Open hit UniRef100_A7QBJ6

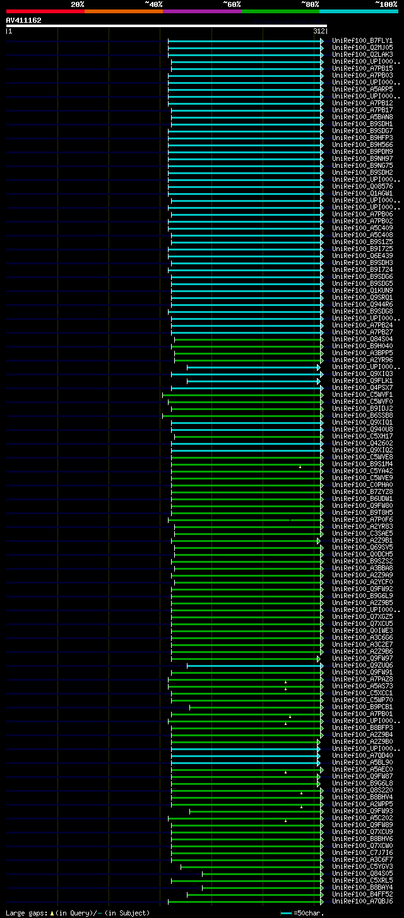coord(362,902)
